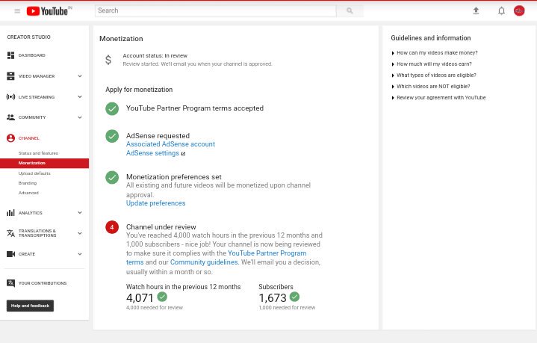The width and height of the screenshot is (537, 343).
Task: Expand Translations & Transcriptions chevron
Action: [x=80, y=233]
